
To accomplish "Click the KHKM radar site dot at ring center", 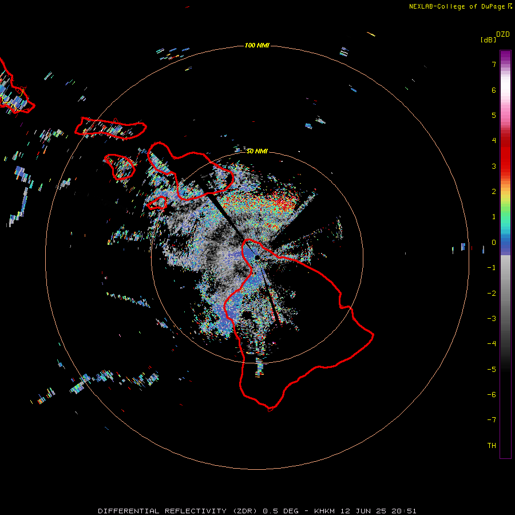I will (x=257, y=257).
